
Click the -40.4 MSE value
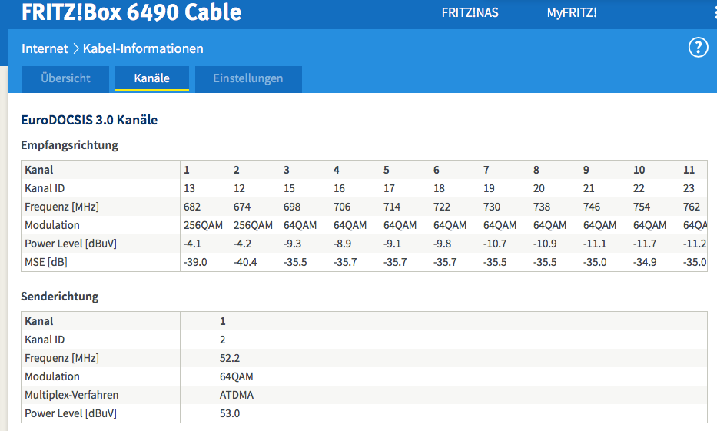click(x=245, y=262)
